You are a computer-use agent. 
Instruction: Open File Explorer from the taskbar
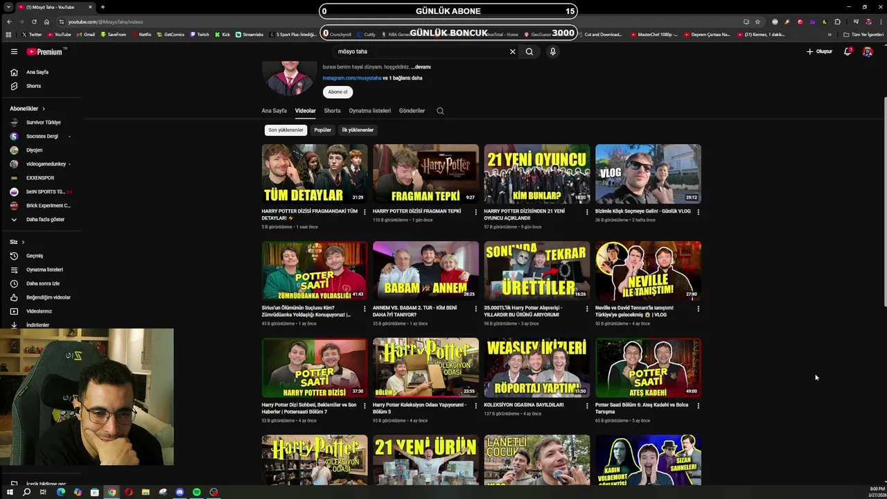[146, 492]
